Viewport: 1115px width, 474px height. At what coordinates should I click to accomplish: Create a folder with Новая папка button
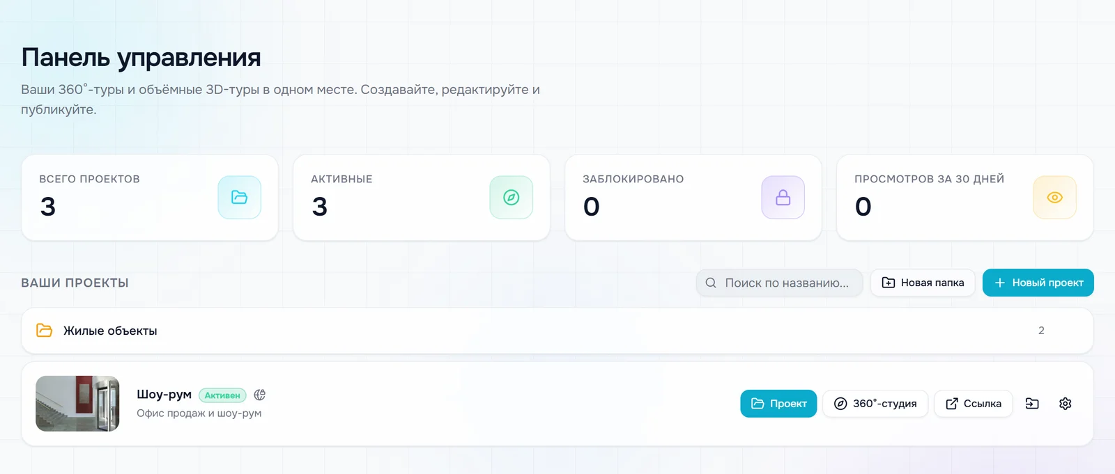click(x=923, y=283)
